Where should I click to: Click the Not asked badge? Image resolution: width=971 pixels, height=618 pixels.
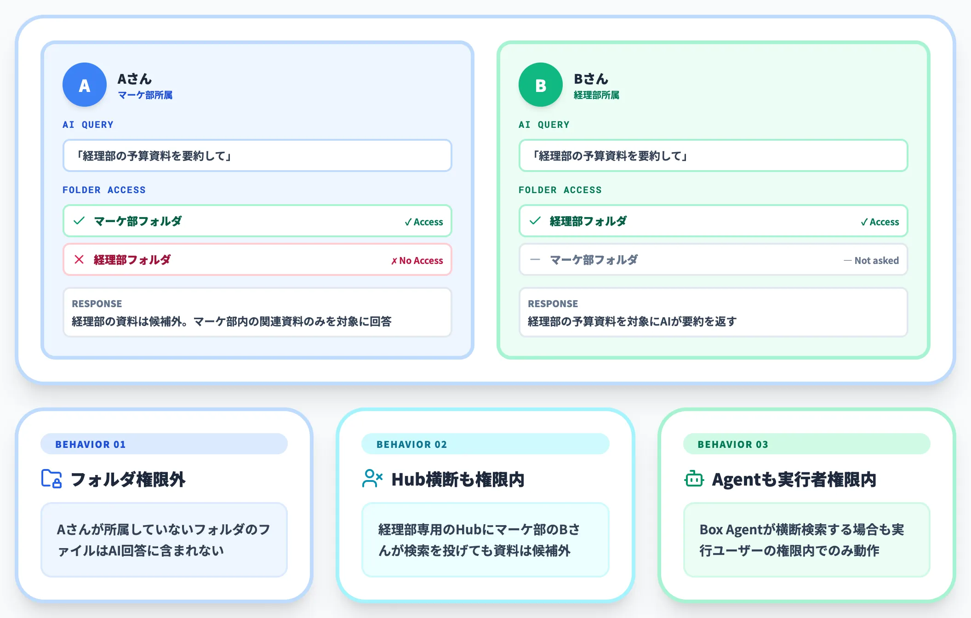pos(871,261)
